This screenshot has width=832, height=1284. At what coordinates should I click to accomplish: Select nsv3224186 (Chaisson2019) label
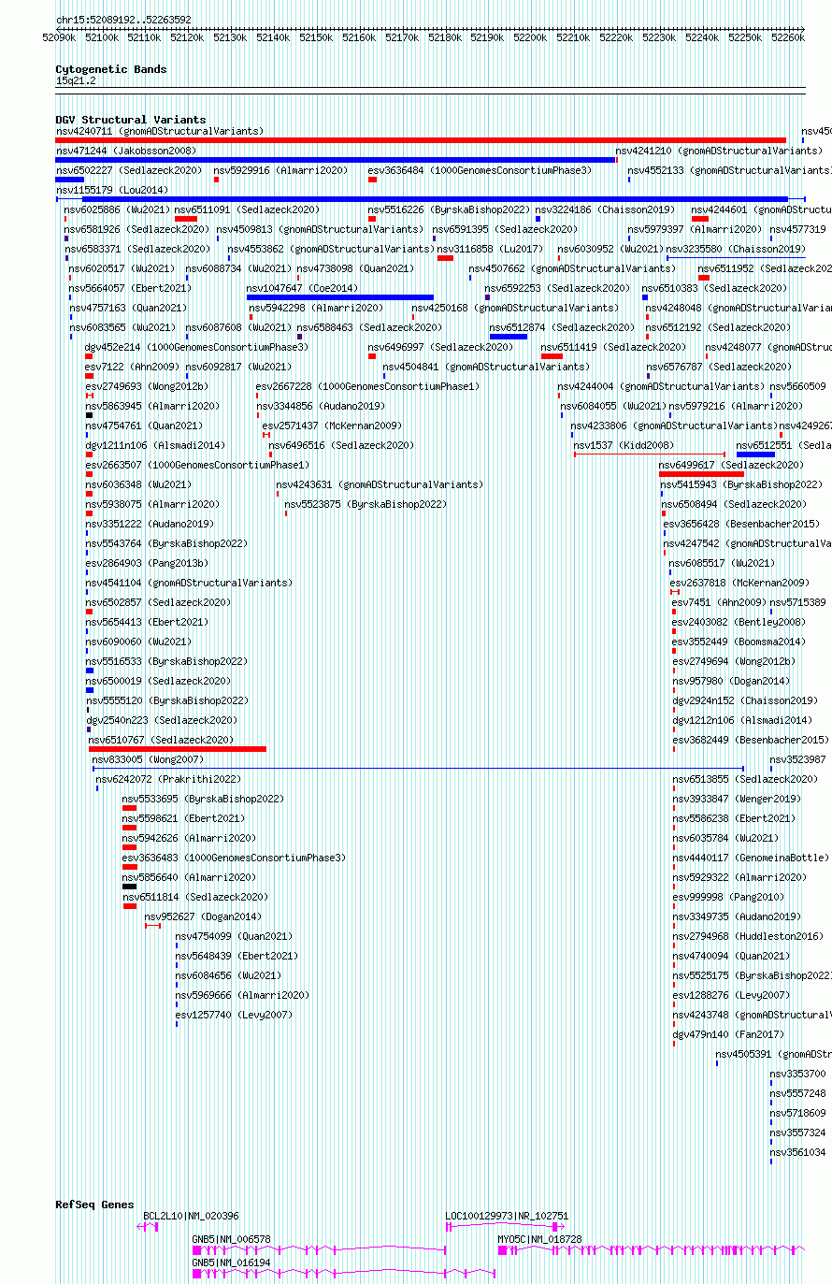click(605, 209)
